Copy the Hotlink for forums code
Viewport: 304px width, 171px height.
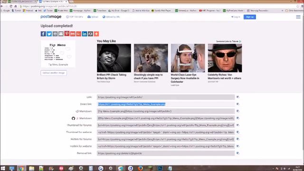pos(238,139)
